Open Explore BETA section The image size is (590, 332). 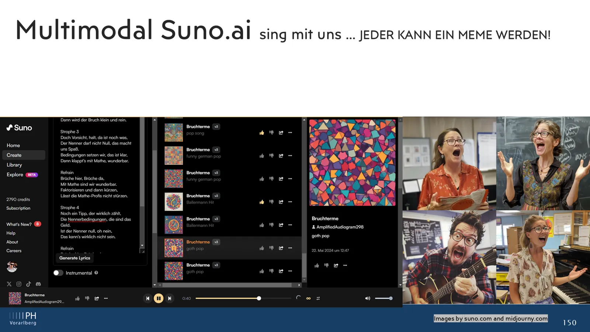[22, 174]
